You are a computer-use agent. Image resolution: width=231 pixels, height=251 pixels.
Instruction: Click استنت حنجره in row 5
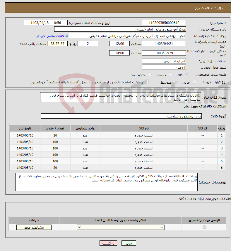pyautogui.click(x=144, y=161)
